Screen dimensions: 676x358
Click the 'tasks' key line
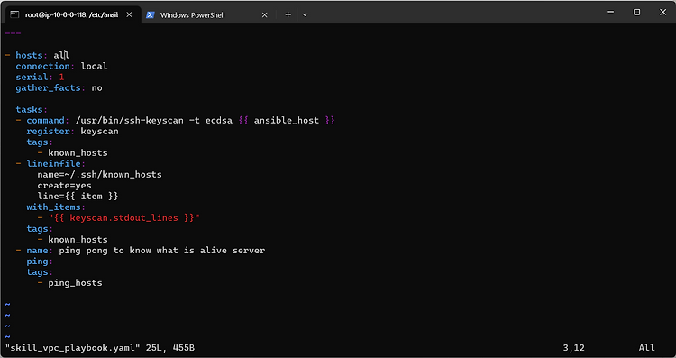32,109
